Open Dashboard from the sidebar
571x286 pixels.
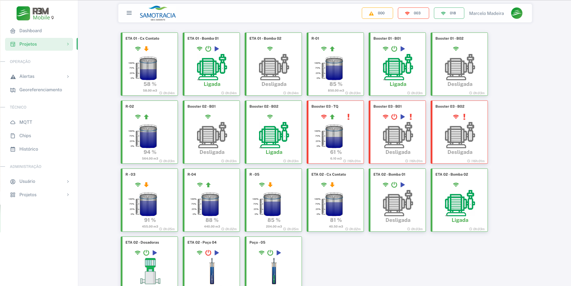pos(30,31)
